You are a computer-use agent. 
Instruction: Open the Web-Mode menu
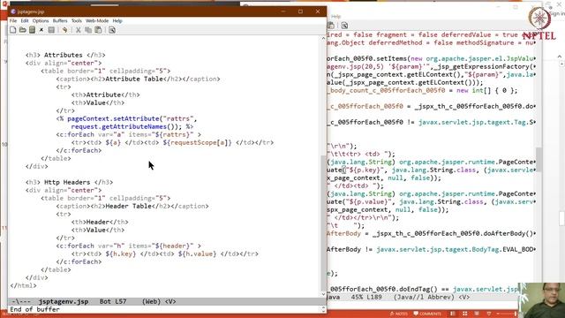click(x=97, y=21)
